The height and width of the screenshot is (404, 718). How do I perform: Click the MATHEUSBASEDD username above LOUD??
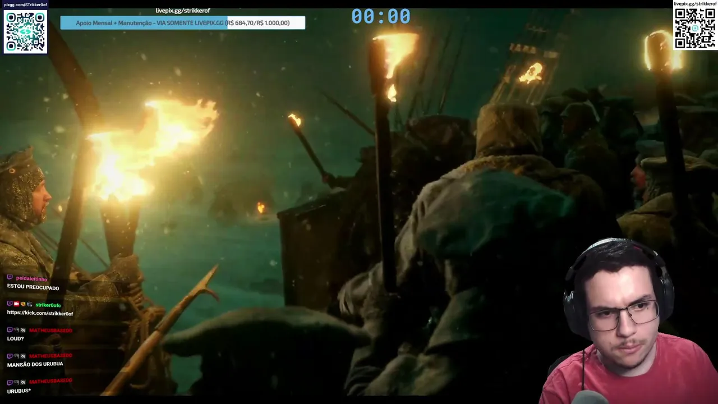(50, 330)
